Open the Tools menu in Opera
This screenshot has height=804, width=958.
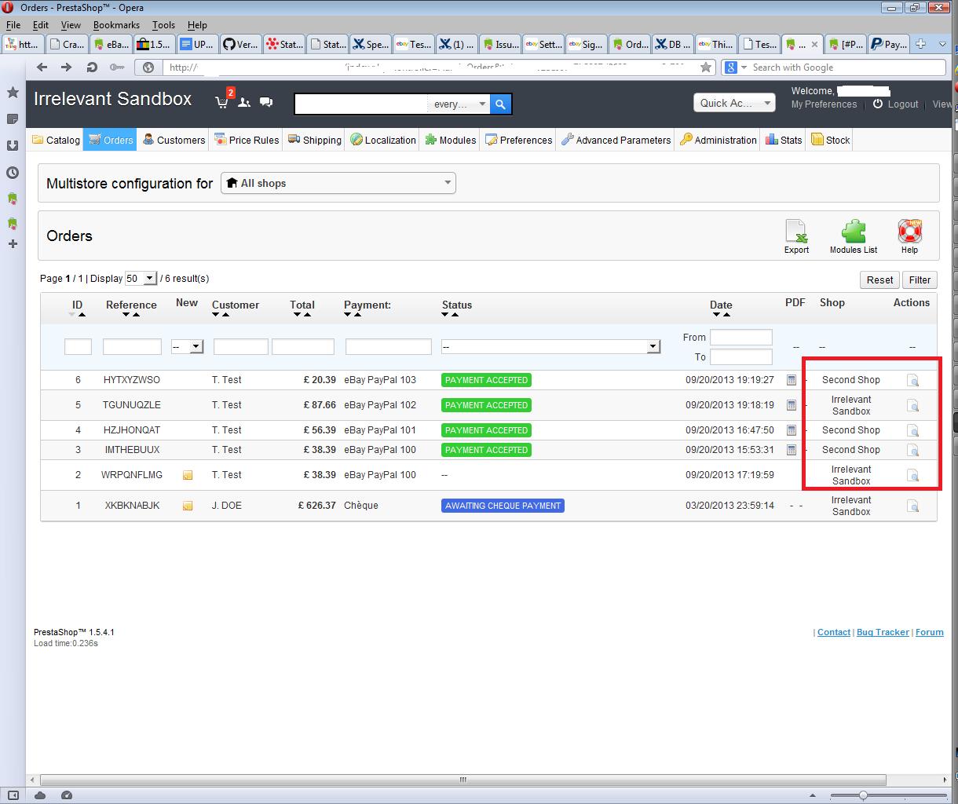163,25
